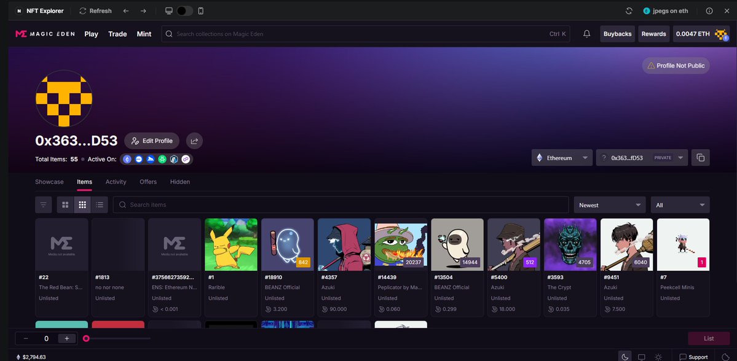Open the #4357 Azuki NFT card
Image resolution: width=737 pixels, height=361 pixels.
point(344,268)
